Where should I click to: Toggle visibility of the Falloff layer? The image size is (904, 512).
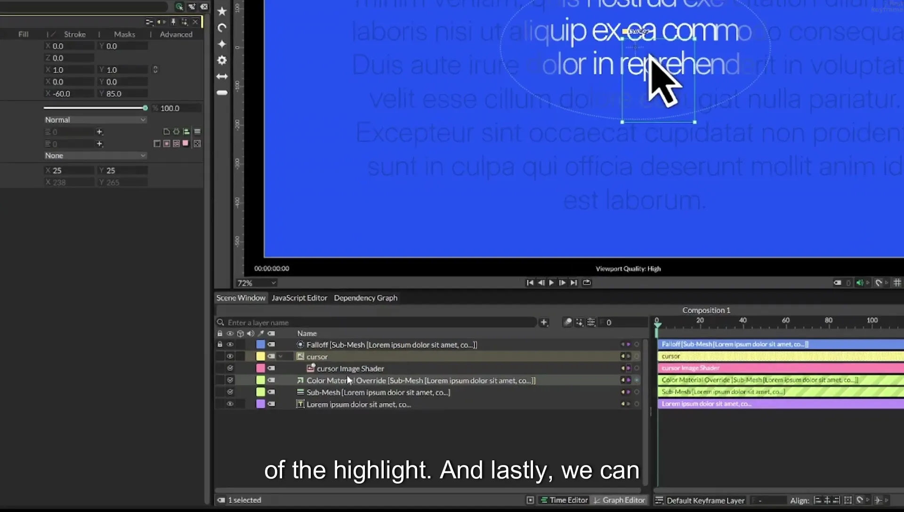230,344
